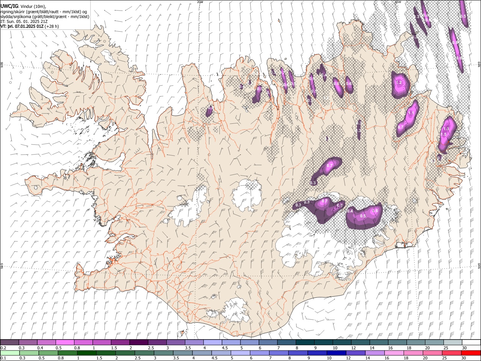This screenshot has height=361, width=481.
Task: Click the 25 label under the lower scale
Action: (x=445, y=358)
